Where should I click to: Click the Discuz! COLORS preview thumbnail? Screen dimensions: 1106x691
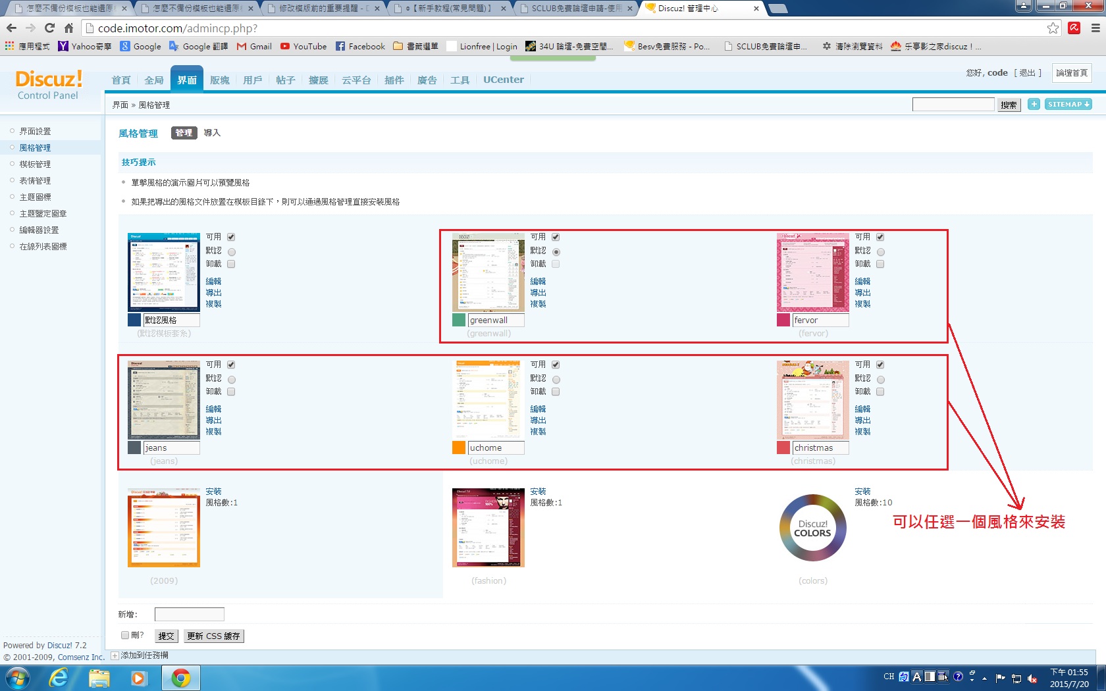(x=813, y=528)
